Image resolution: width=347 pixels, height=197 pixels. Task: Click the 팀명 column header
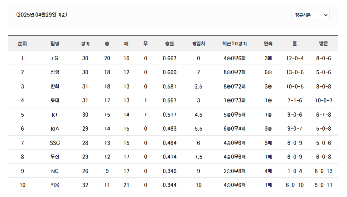55,44
